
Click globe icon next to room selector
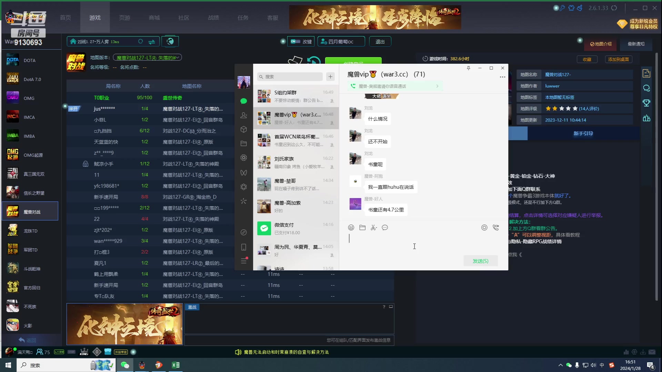click(170, 41)
